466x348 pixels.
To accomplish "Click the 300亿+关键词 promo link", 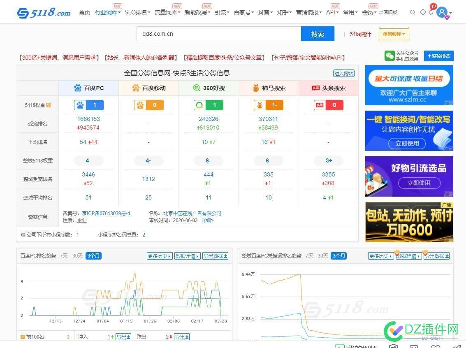I will (59, 58).
